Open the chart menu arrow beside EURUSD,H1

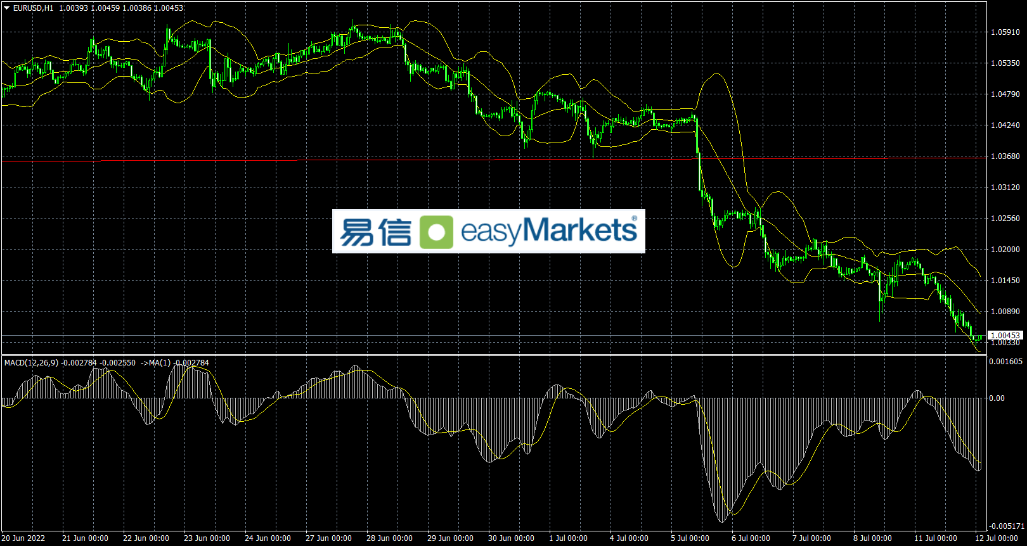7,8
